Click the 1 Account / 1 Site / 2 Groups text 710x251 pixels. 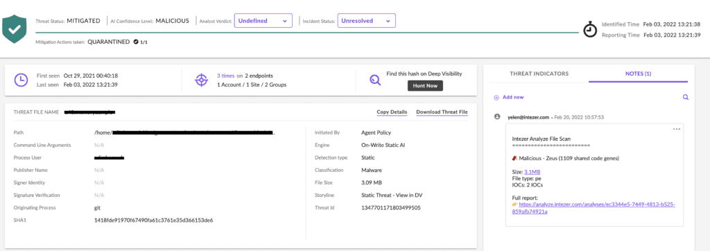tap(252, 85)
